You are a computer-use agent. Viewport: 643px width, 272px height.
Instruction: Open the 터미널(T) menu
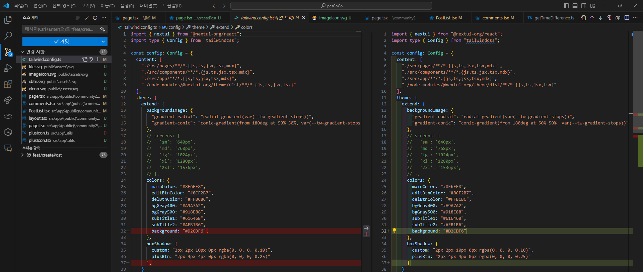[148, 6]
